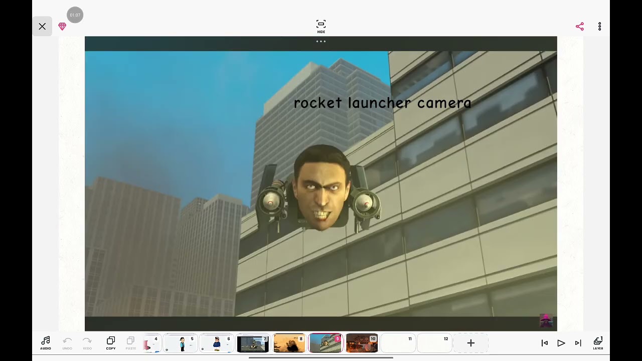Image resolution: width=642 pixels, height=361 pixels.
Task: Close the animation editor with the X
Action: tap(42, 27)
